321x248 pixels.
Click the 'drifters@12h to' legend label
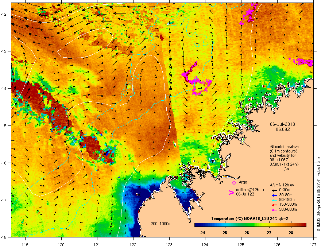click(250, 190)
